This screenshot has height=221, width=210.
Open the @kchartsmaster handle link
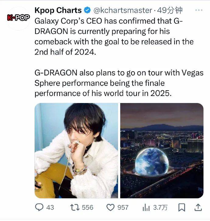pyautogui.click(x=122, y=10)
